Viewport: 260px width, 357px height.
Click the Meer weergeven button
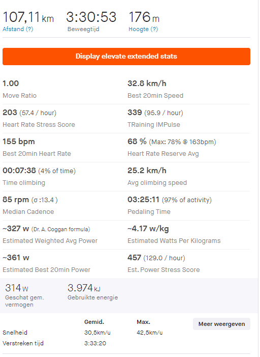(221, 324)
